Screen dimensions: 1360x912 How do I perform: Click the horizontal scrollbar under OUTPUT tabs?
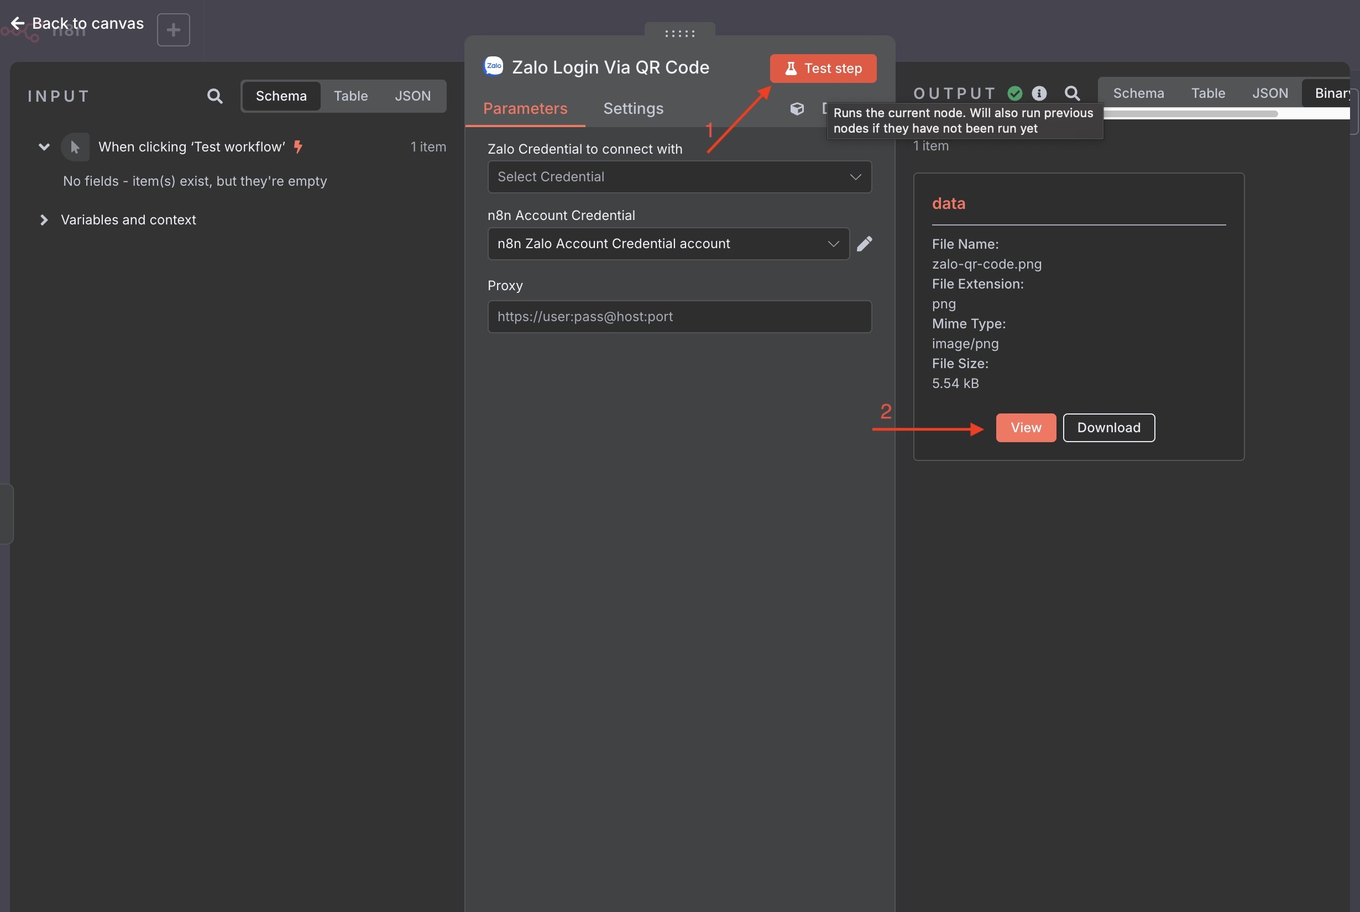pyautogui.click(x=1190, y=114)
